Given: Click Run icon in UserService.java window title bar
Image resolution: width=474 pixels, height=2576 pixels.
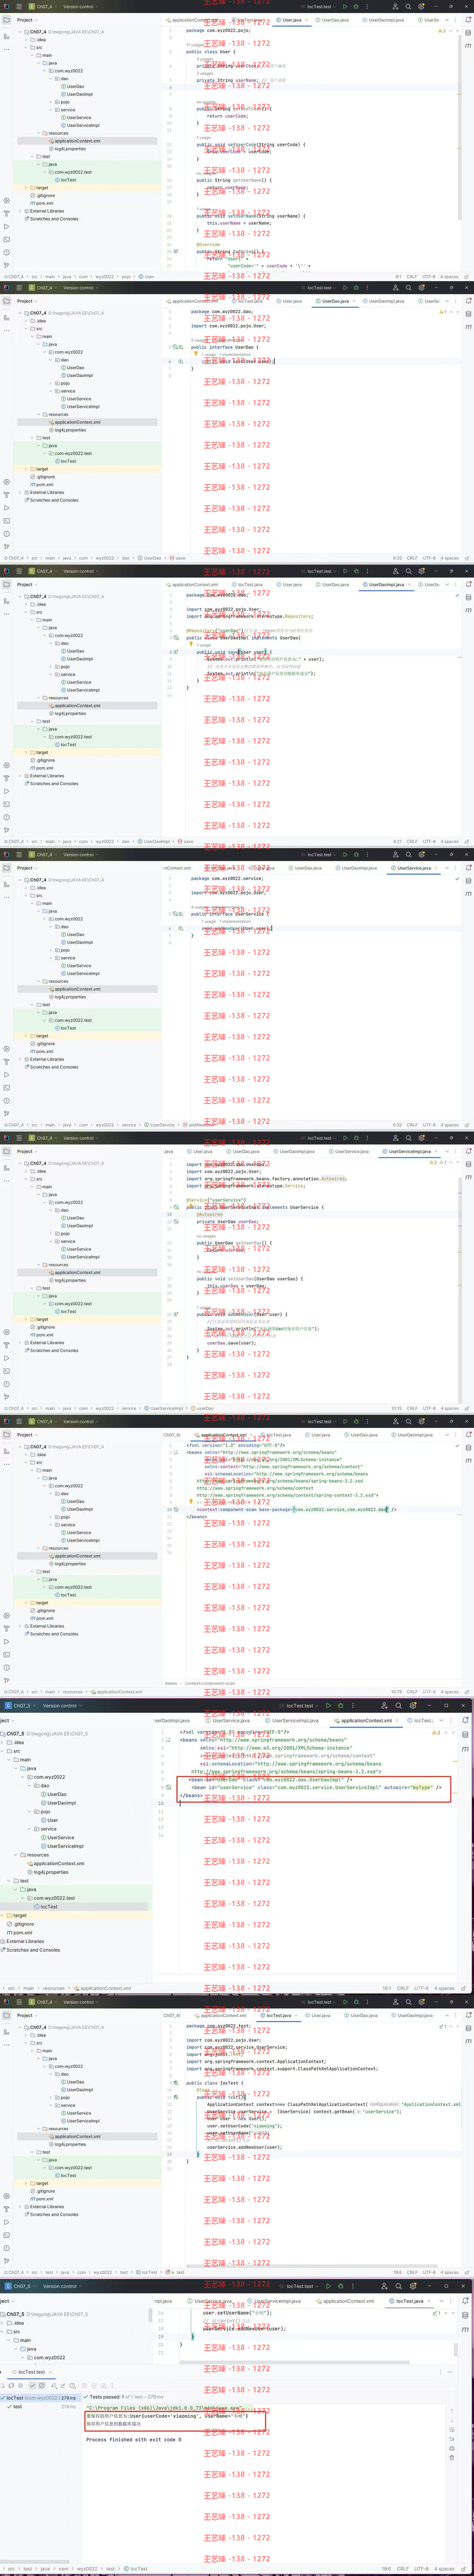Looking at the screenshot, I should [345, 854].
